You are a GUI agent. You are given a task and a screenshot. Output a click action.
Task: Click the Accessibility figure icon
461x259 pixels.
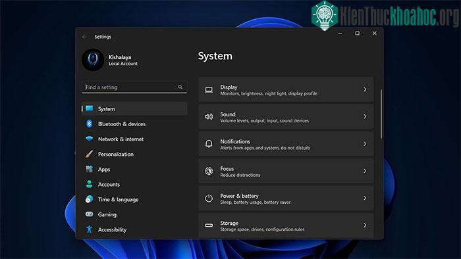point(90,229)
